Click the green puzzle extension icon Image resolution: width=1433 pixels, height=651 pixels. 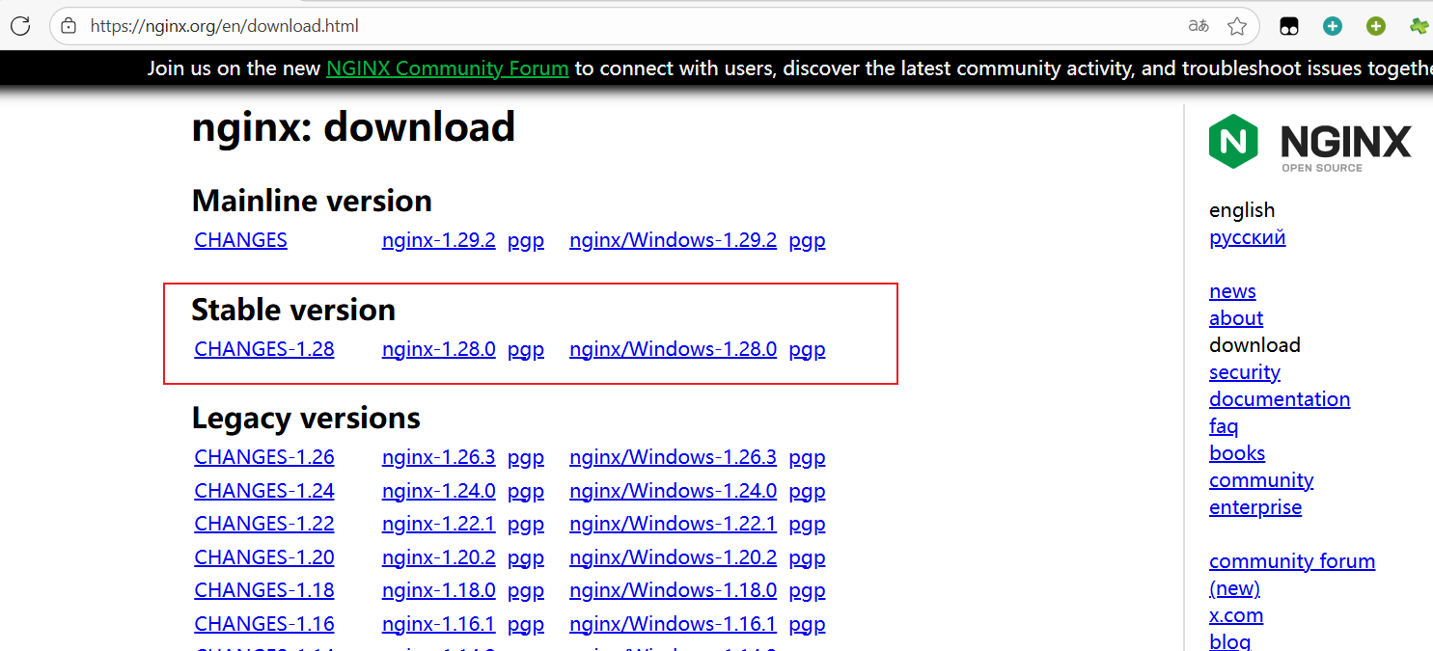click(1419, 26)
